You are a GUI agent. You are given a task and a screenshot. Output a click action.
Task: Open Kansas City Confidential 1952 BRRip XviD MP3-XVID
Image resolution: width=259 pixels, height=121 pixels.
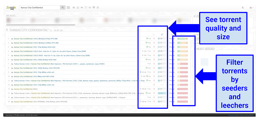coord(34,76)
